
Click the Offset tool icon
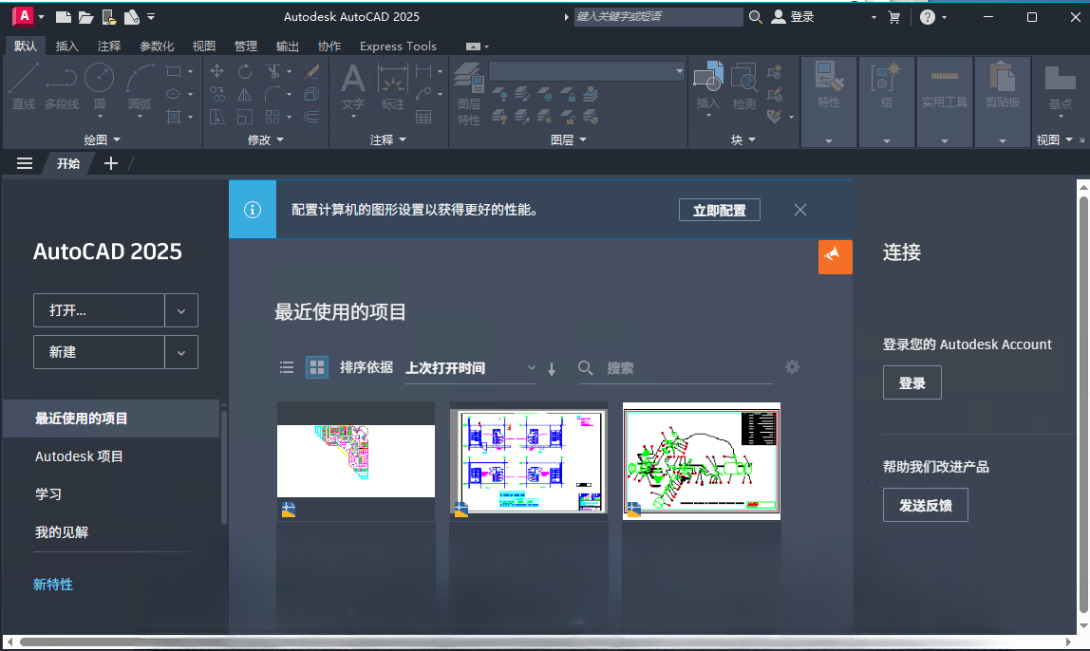click(x=312, y=117)
